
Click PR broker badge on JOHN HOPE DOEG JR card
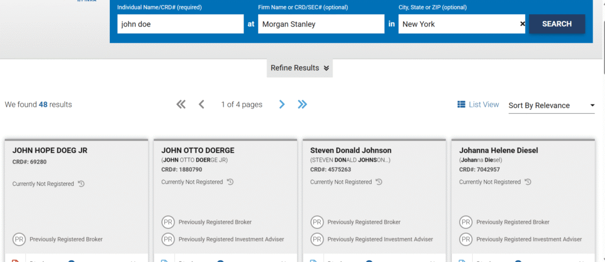tap(19, 239)
